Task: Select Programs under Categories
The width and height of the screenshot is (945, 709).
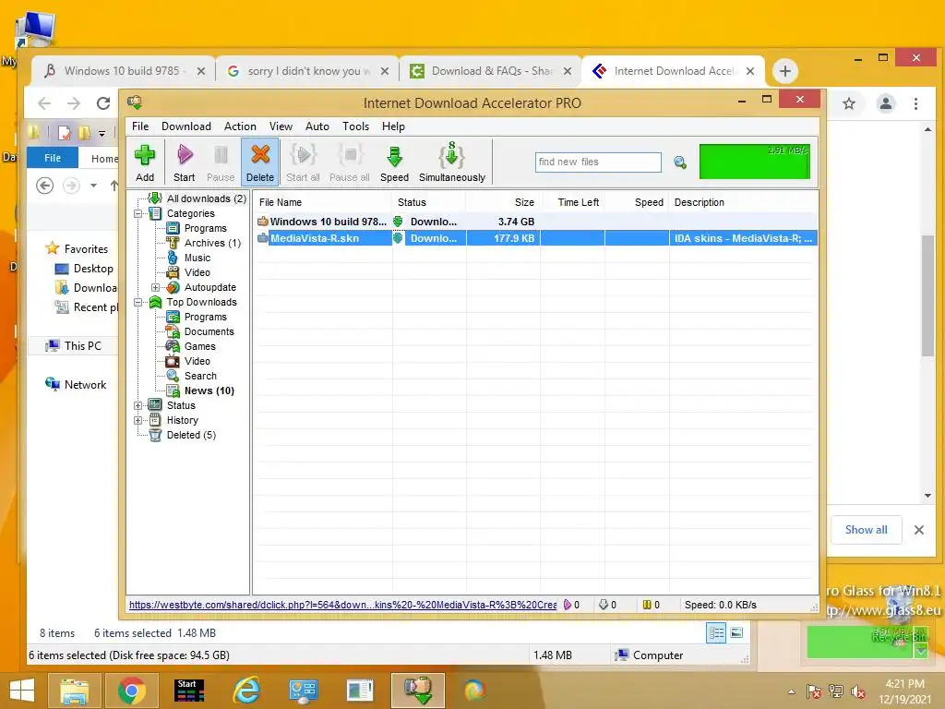Action: click(x=206, y=228)
